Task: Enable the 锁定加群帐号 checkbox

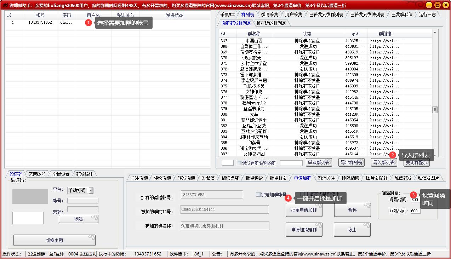Action: 258,194
